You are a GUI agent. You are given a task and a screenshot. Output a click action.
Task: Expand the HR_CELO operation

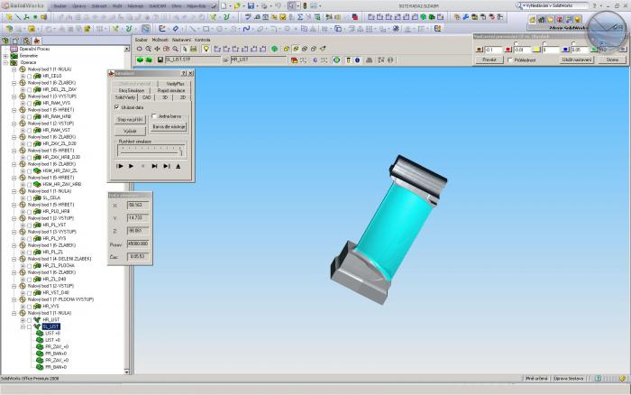point(23,76)
